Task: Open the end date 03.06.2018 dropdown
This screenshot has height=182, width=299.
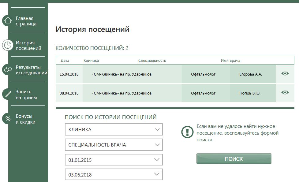Action: (114, 175)
